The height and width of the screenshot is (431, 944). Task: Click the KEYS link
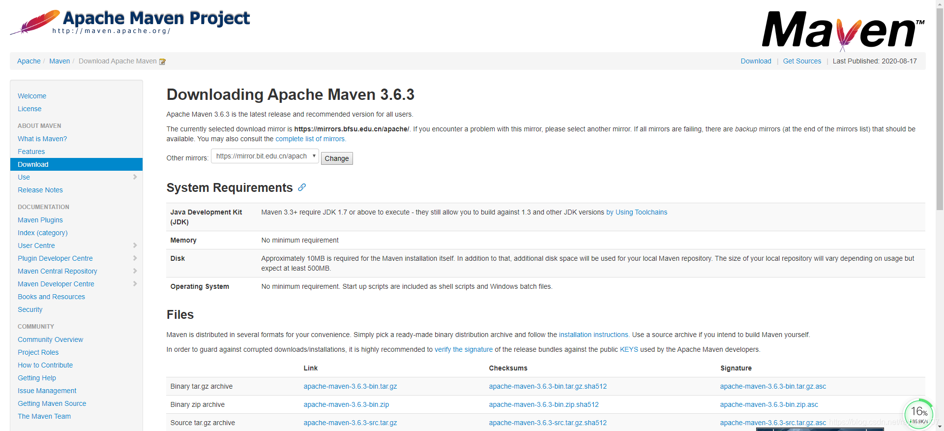click(629, 349)
